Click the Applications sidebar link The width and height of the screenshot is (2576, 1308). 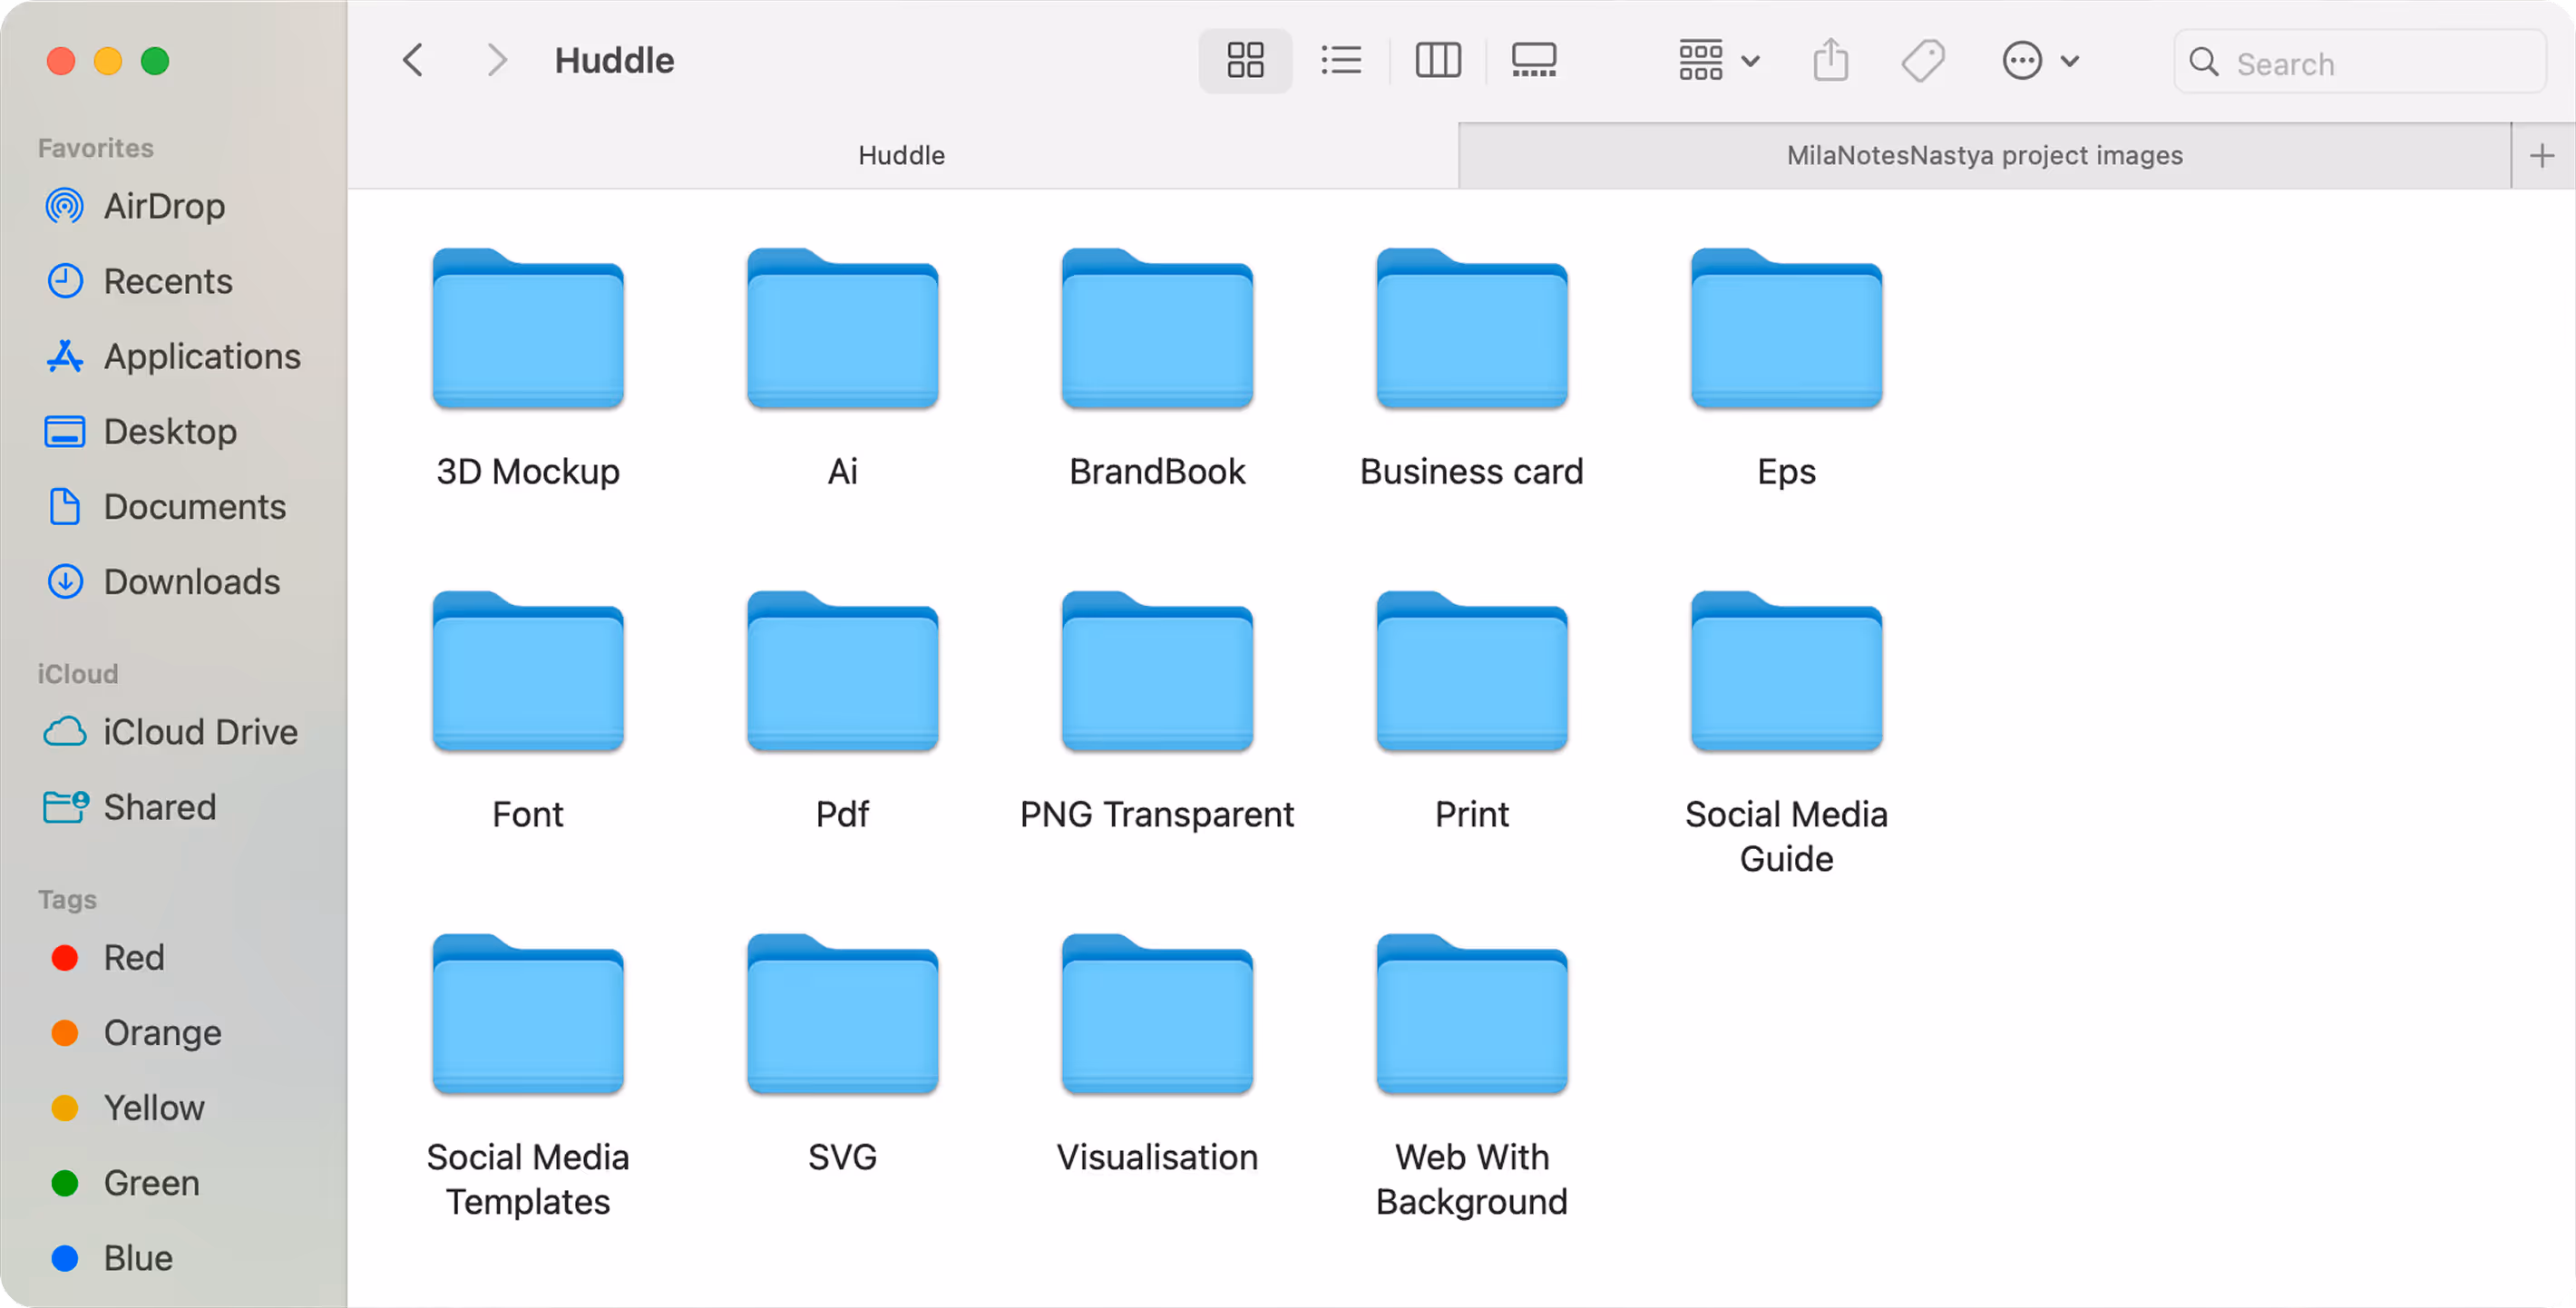pos(202,356)
